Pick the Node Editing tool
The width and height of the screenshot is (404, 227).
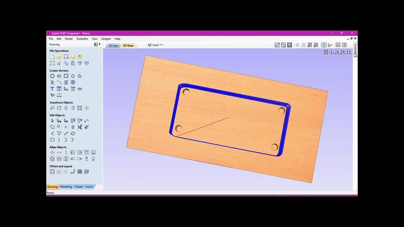(59, 121)
